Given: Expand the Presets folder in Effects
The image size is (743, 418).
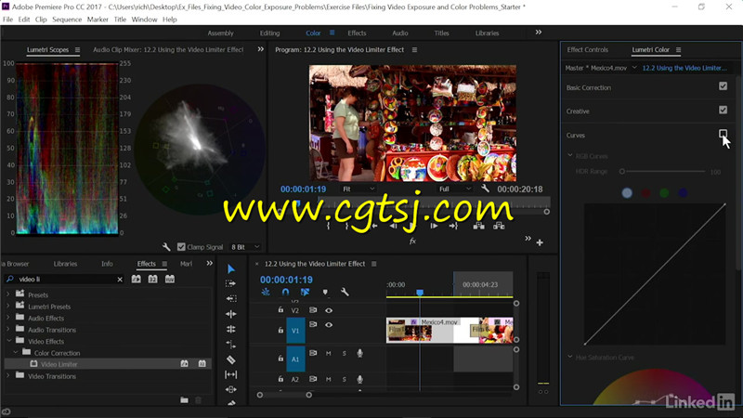Looking at the screenshot, I should click(x=7, y=294).
